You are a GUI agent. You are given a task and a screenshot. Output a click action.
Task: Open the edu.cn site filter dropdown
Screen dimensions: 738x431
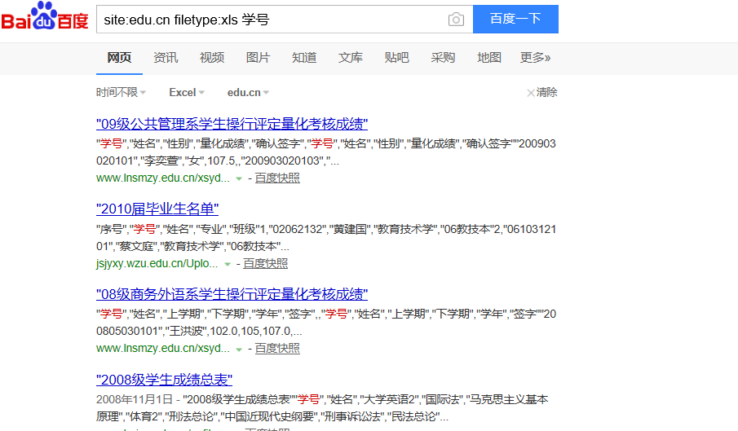click(248, 93)
